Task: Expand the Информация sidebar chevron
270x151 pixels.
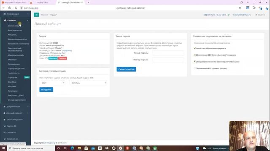Action: 28,14
